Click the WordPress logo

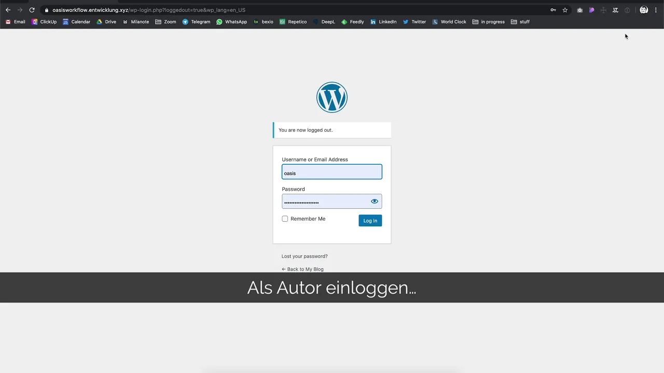tap(332, 97)
